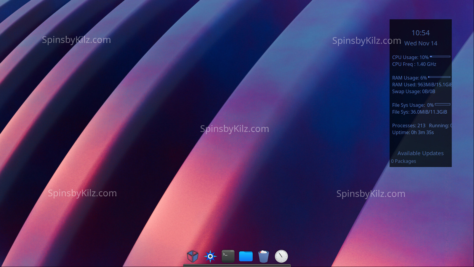Open the Trash bin in dock
This screenshot has width=474, height=267.
coord(264,256)
